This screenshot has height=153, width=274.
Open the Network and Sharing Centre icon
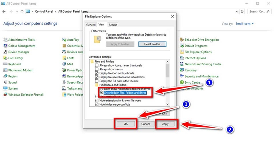pyautogui.click(x=182, y=64)
